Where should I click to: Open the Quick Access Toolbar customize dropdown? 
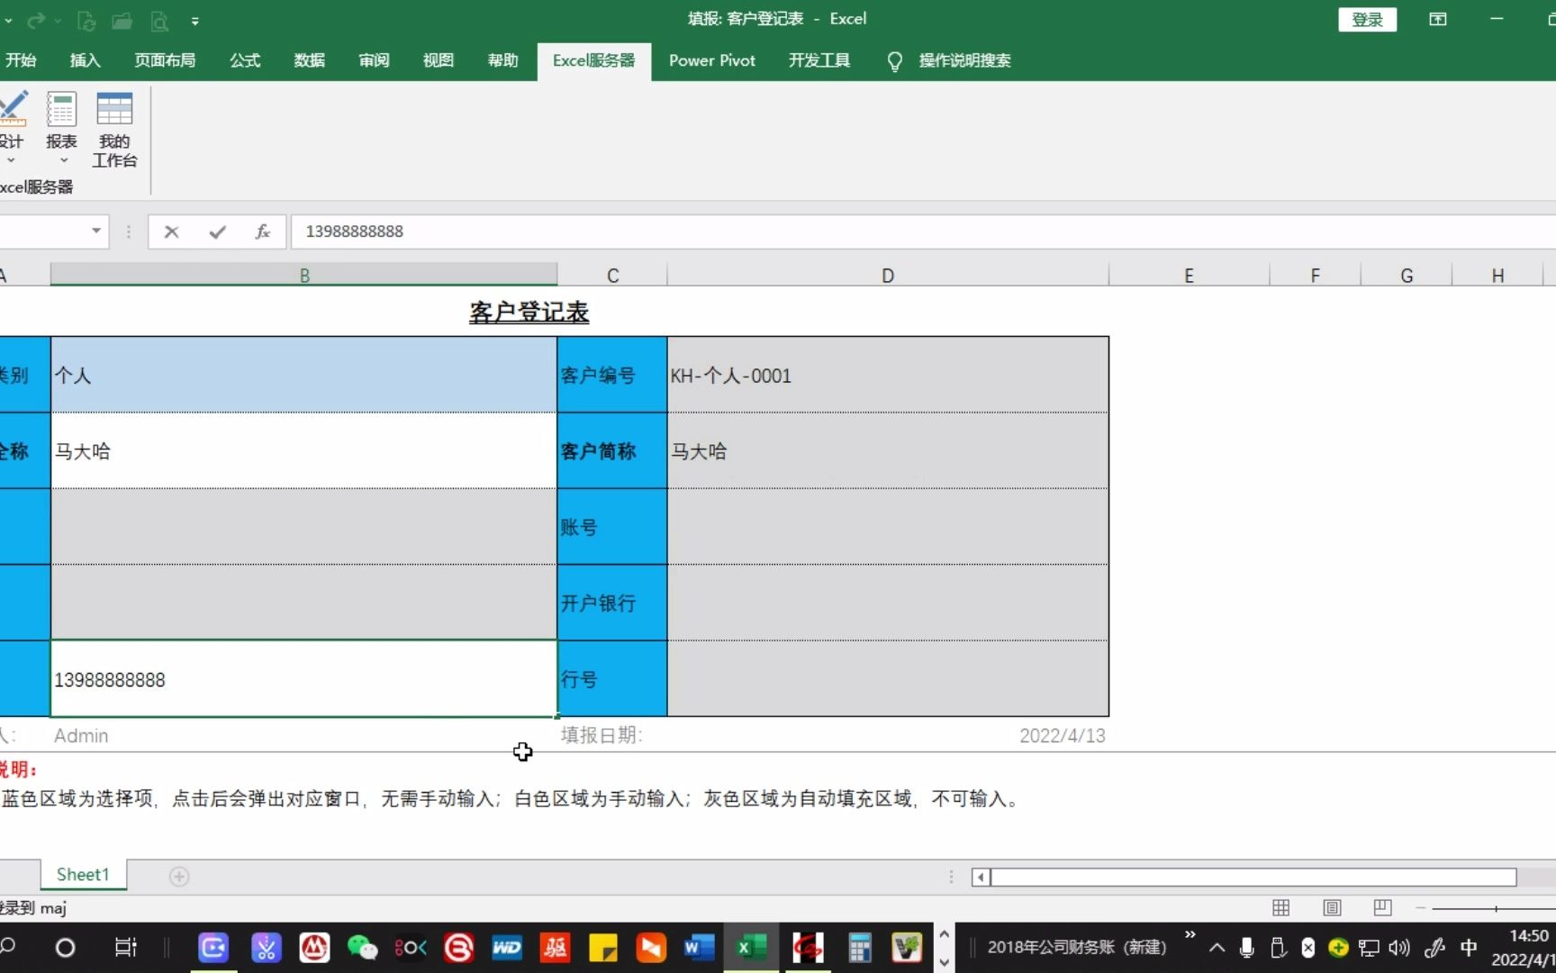195,21
